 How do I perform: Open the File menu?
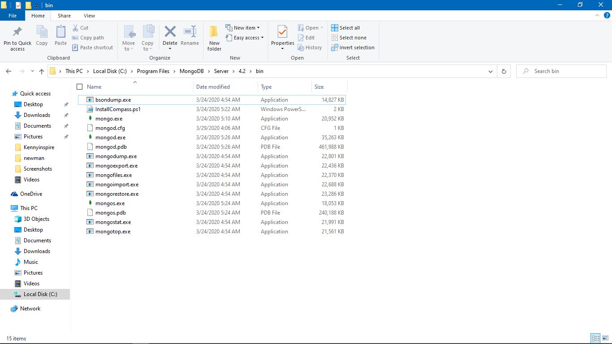click(13, 16)
